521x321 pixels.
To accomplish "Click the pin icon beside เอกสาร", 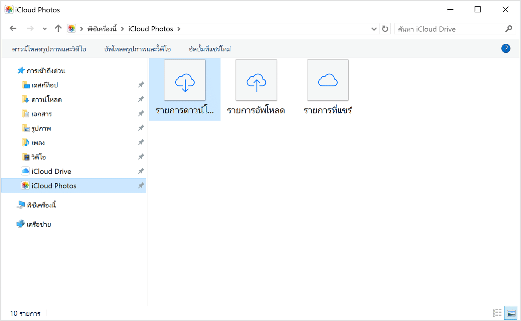I will coord(141,113).
